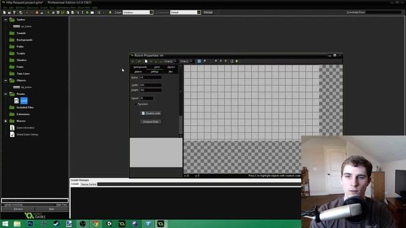Click the Debug game toolbar icon
Viewport: 406px width, 228px height.
click(32, 13)
